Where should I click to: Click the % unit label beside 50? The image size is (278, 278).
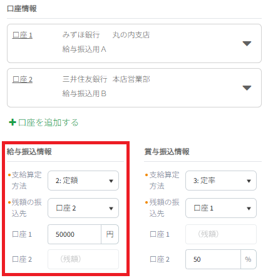(x=249, y=259)
